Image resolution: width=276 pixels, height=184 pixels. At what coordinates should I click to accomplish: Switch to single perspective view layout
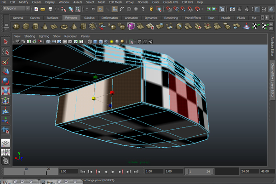6,143
